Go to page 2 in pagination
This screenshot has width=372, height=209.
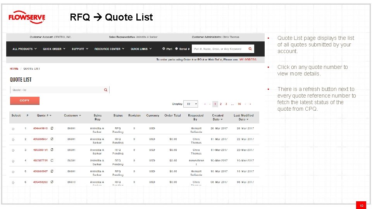tap(220, 104)
